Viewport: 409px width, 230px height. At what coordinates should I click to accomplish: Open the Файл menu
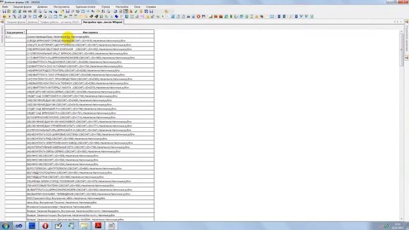point(5,7)
